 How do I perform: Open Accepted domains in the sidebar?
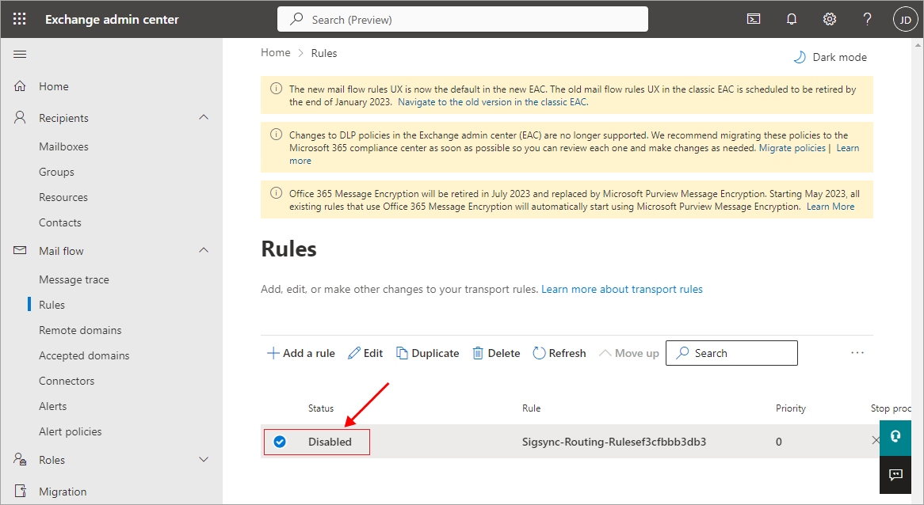tap(84, 355)
